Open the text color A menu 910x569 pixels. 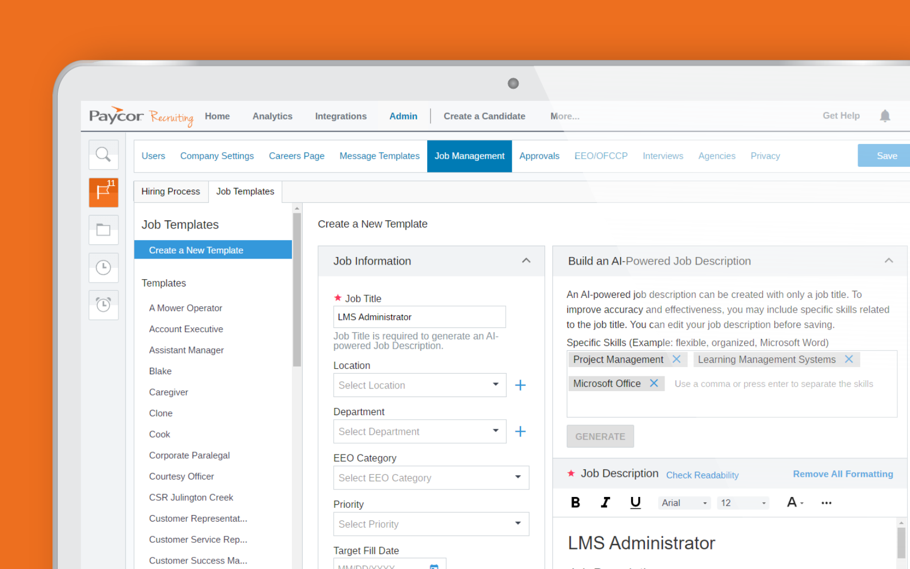[x=795, y=502]
